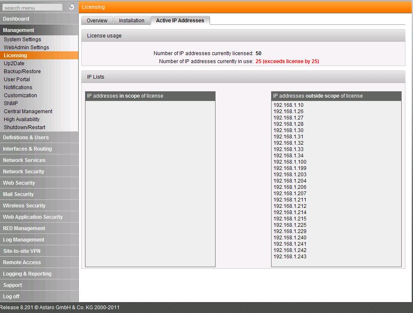Select the Active IP Addresses tab
413x313 pixels.
pos(180,21)
